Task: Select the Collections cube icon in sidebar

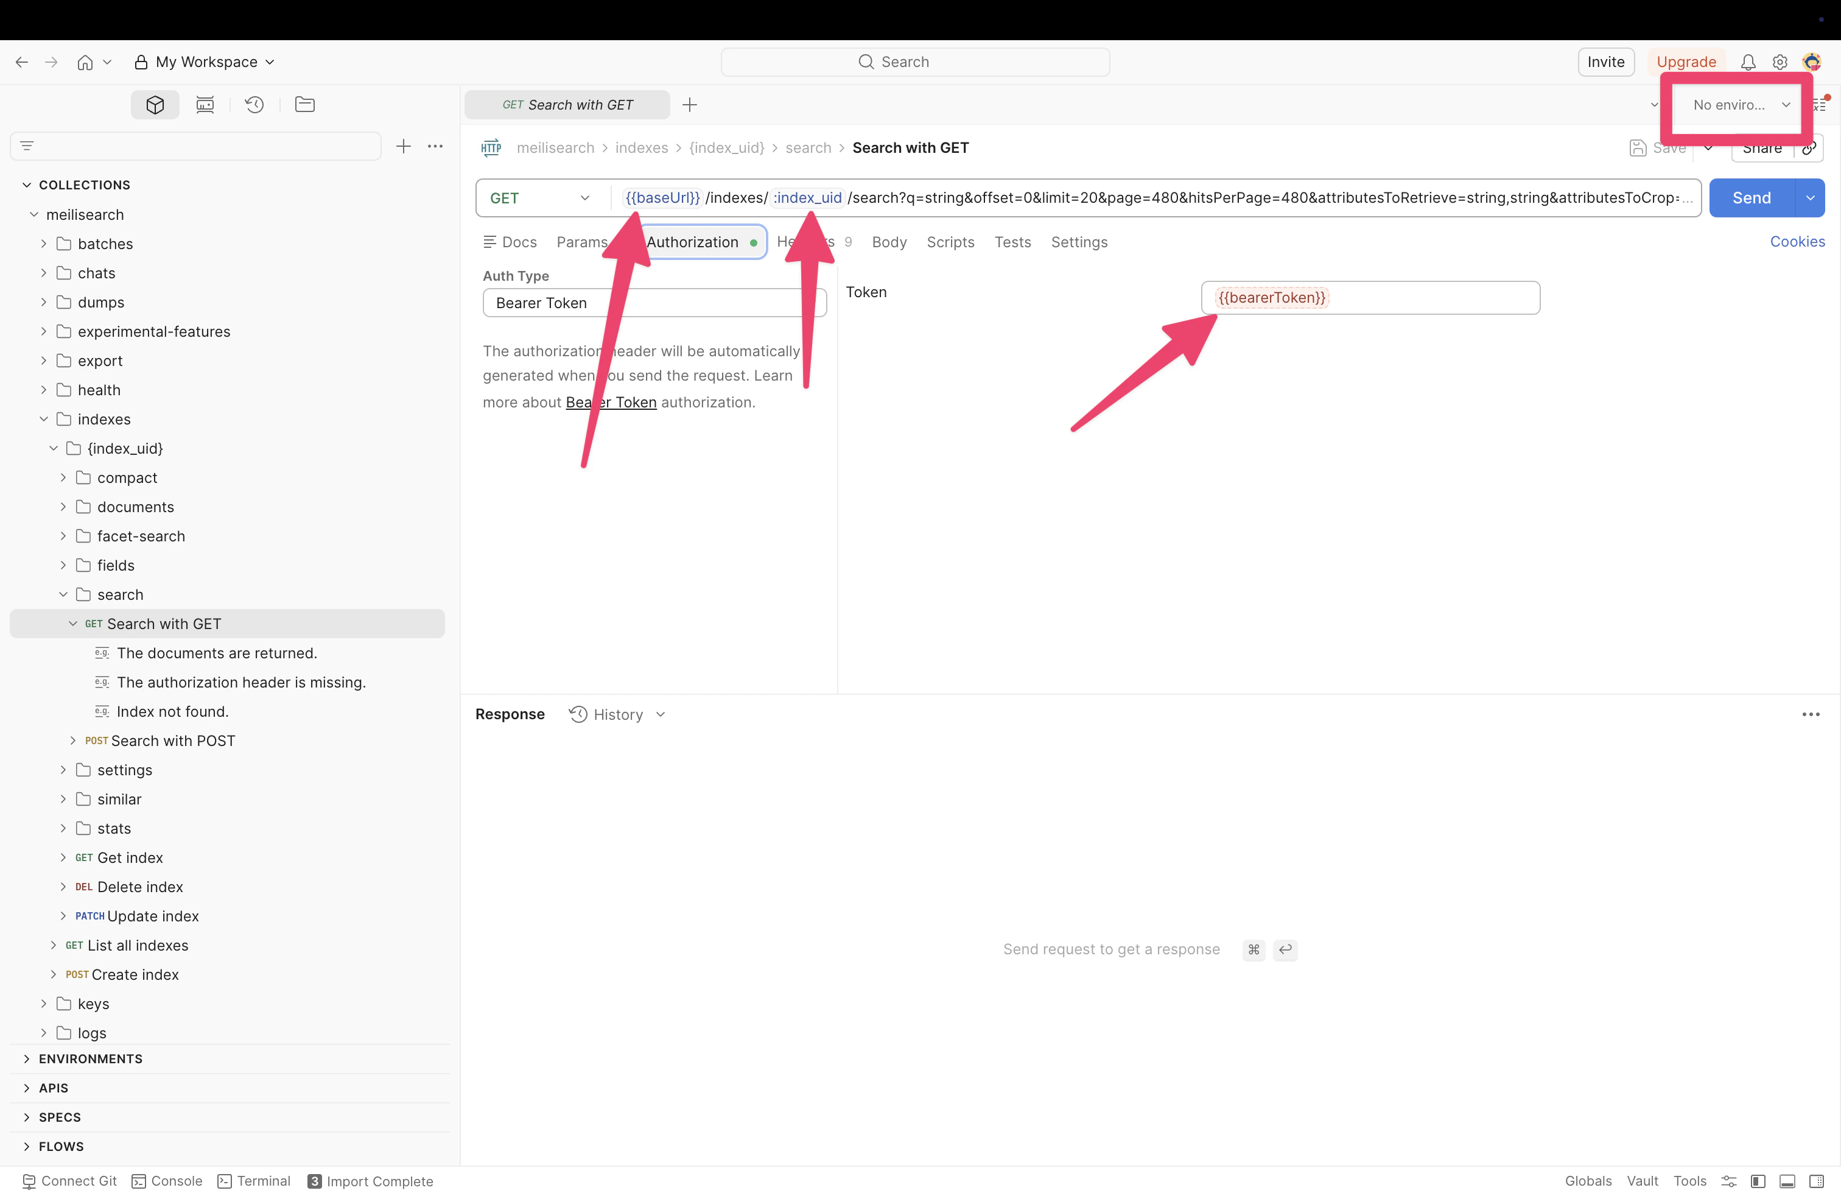Action: point(154,105)
